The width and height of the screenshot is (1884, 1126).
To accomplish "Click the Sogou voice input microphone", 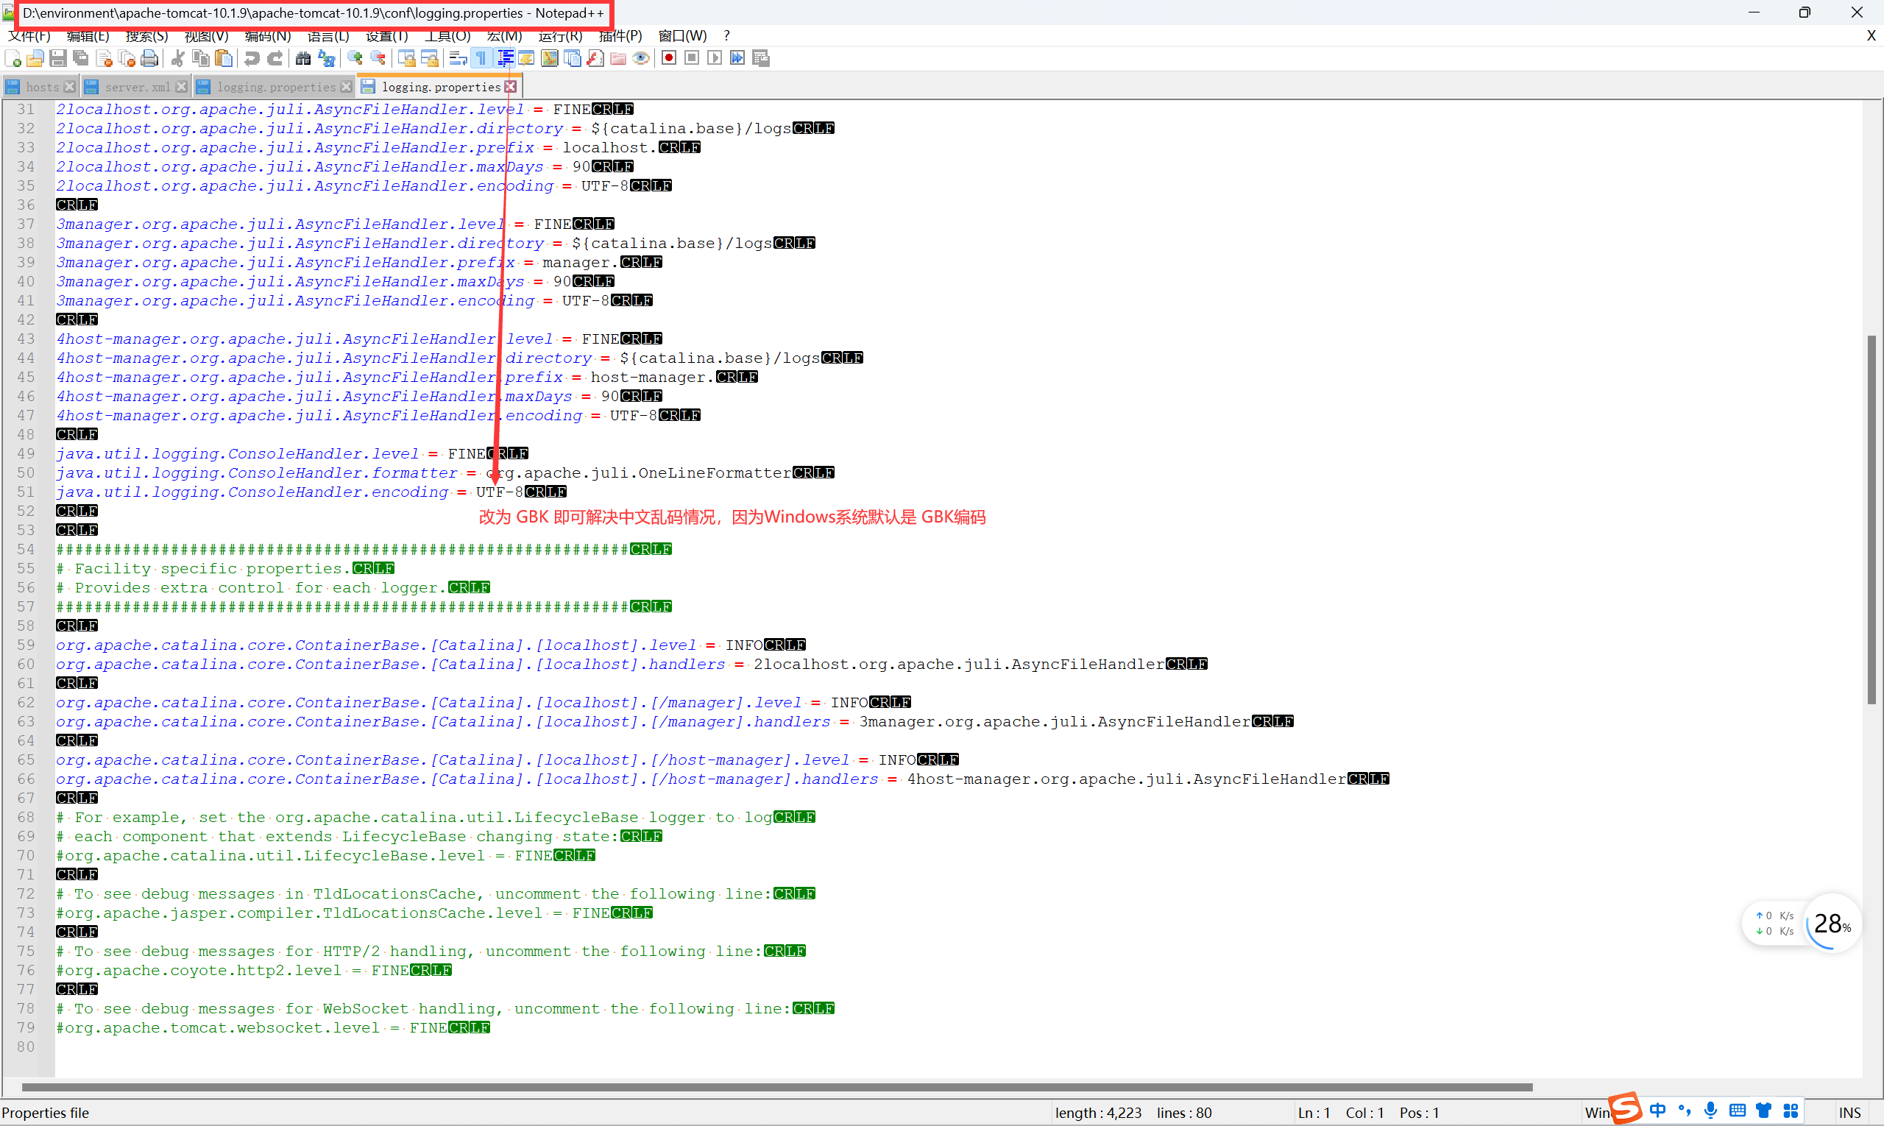I will pyautogui.click(x=1710, y=1111).
